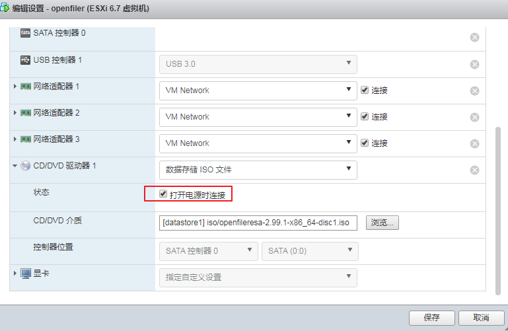508x331 pixels.
Task: Remove SATA 控制器 0 with its X icon
Action: tap(474, 37)
